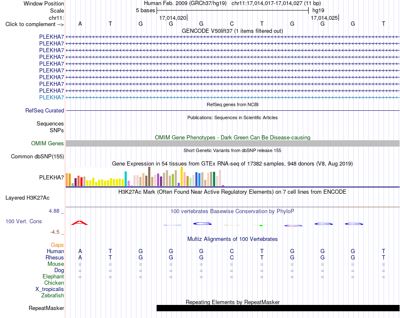The width and height of the screenshot is (400, 318).
Task: Click the RefSeq Curated intron line
Action: [233, 110]
